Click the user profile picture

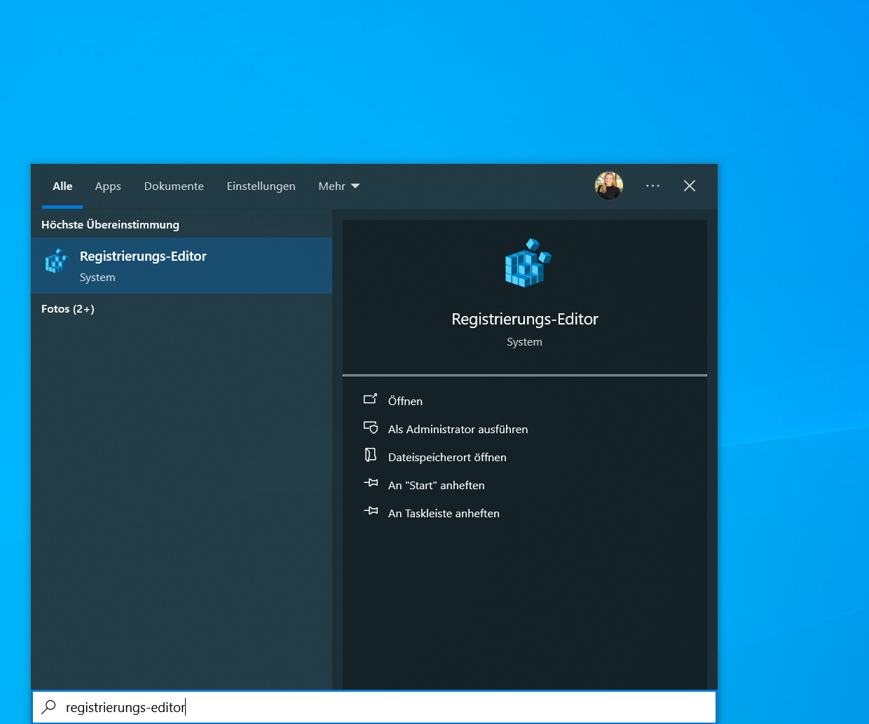pos(609,186)
